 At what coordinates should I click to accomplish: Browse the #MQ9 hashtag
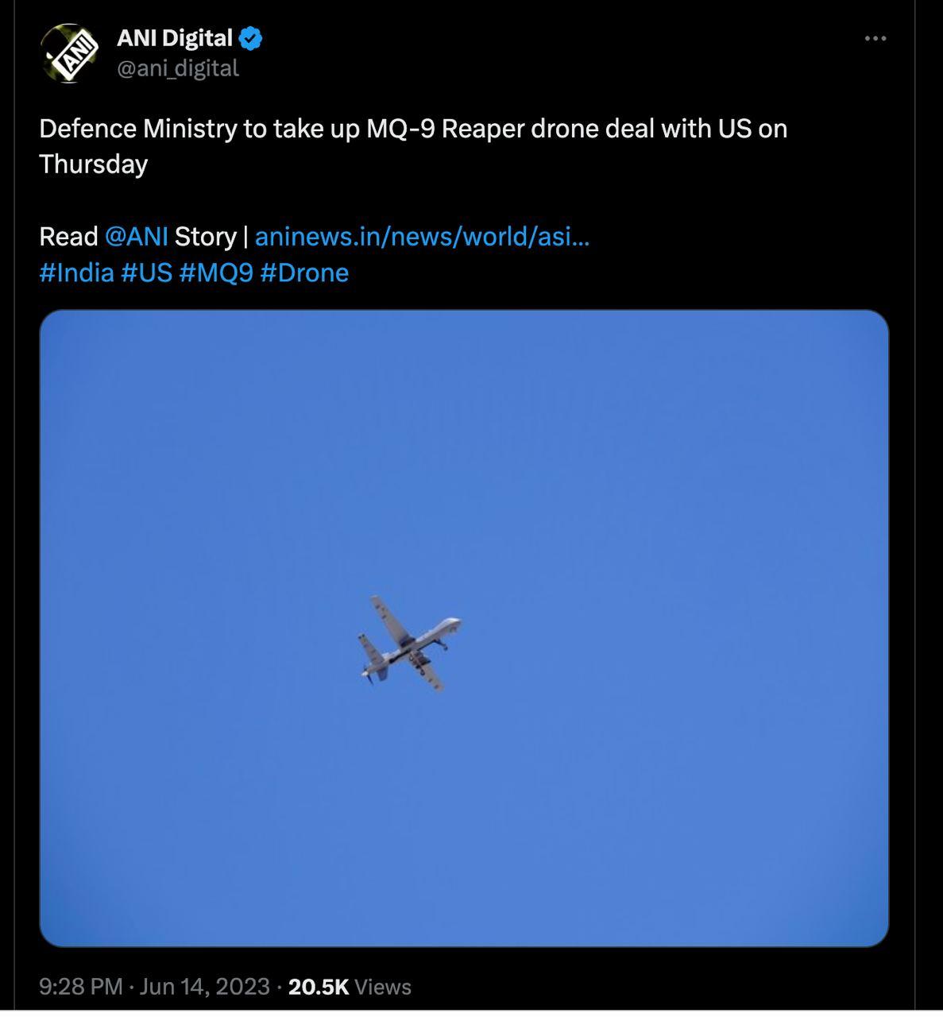[216, 273]
